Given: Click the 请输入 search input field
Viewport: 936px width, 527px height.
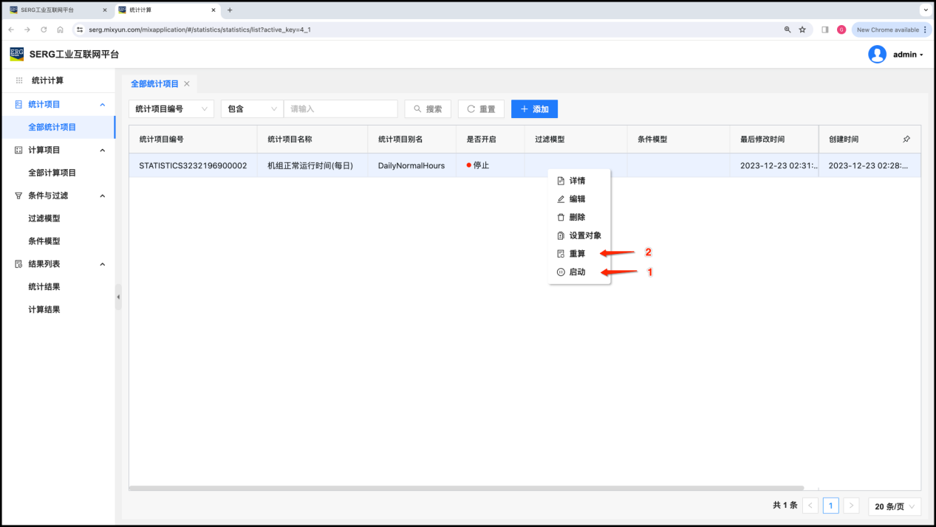Looking at the screenshot, I should click(341, 109).
